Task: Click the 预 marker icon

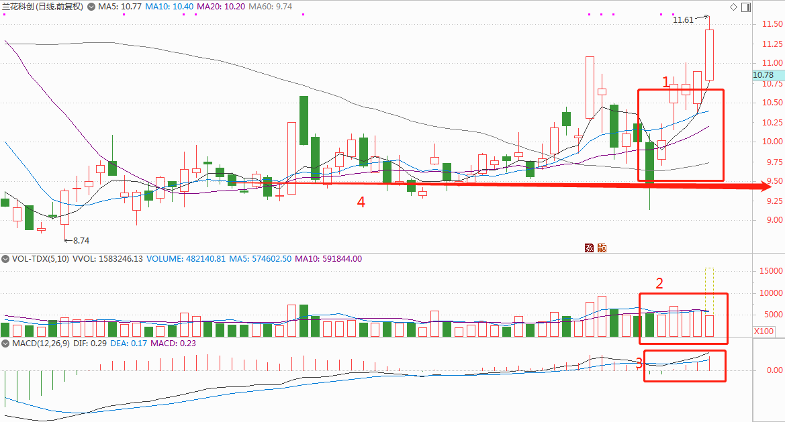Action: point(602,248)
